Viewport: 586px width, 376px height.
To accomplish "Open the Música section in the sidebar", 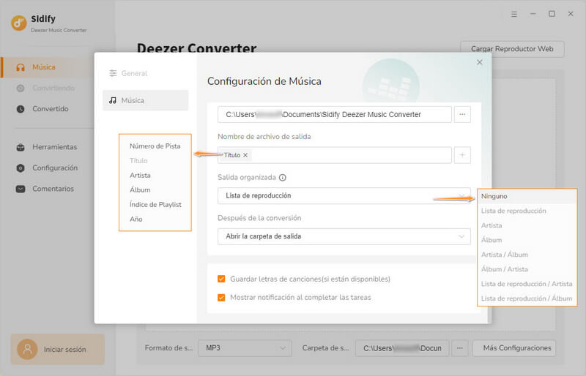I will pos(48,67).
